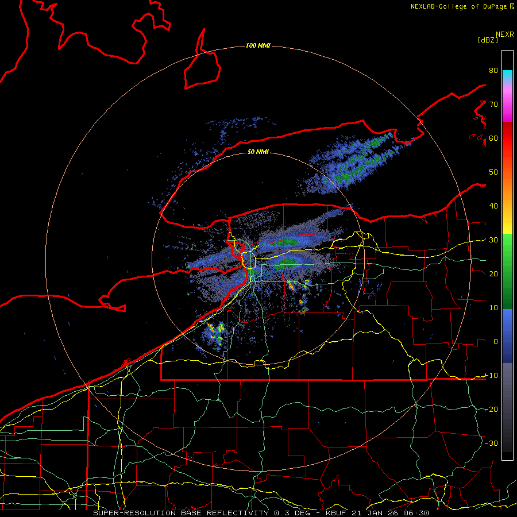The width and height of the screenshot is (517, 517).
Task: Click the 40 value on the dBZ scale
Action: [493, 206]
